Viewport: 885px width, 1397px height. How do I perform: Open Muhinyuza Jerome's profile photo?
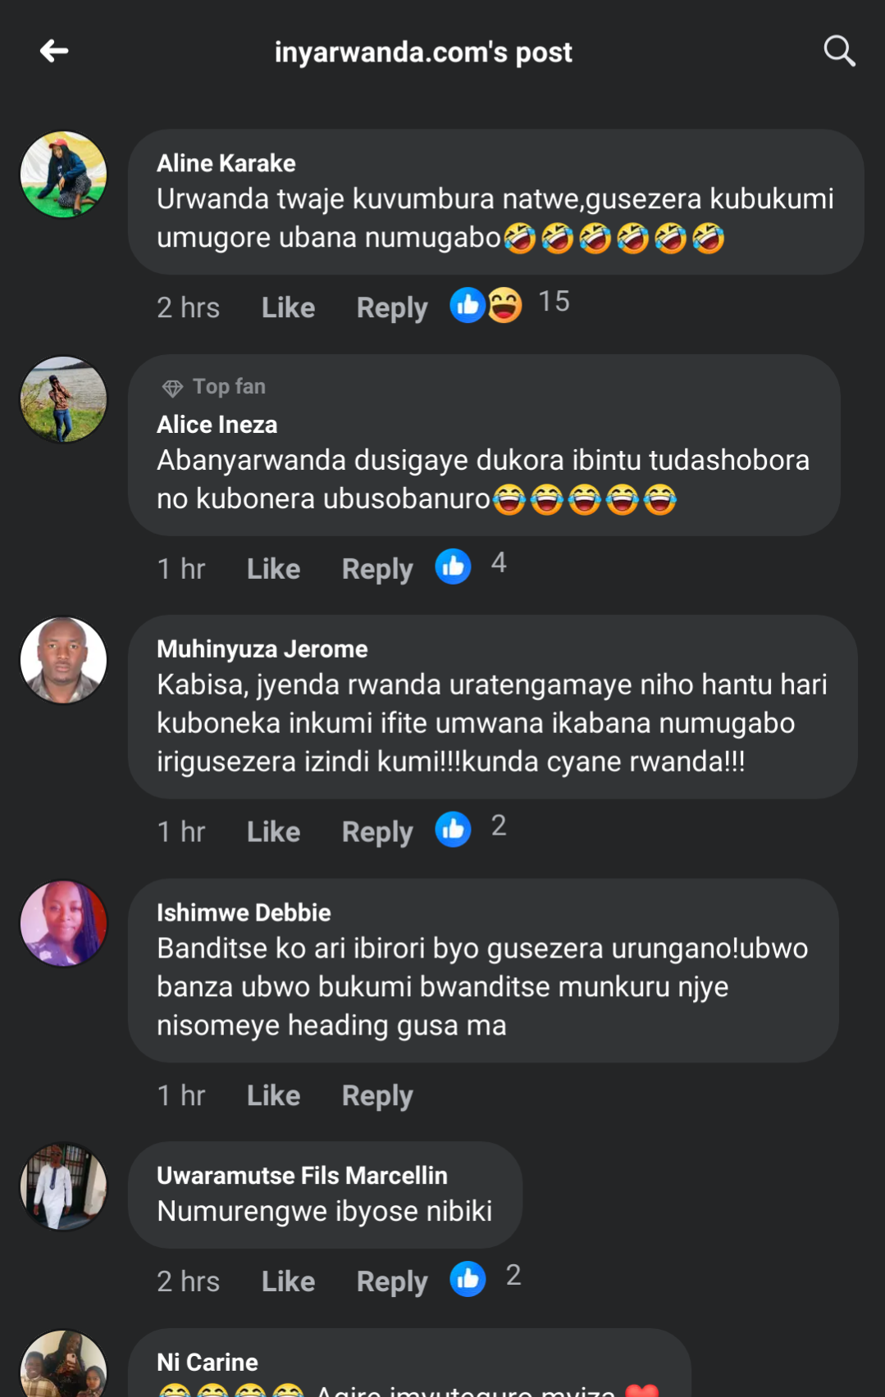[64, 661]
